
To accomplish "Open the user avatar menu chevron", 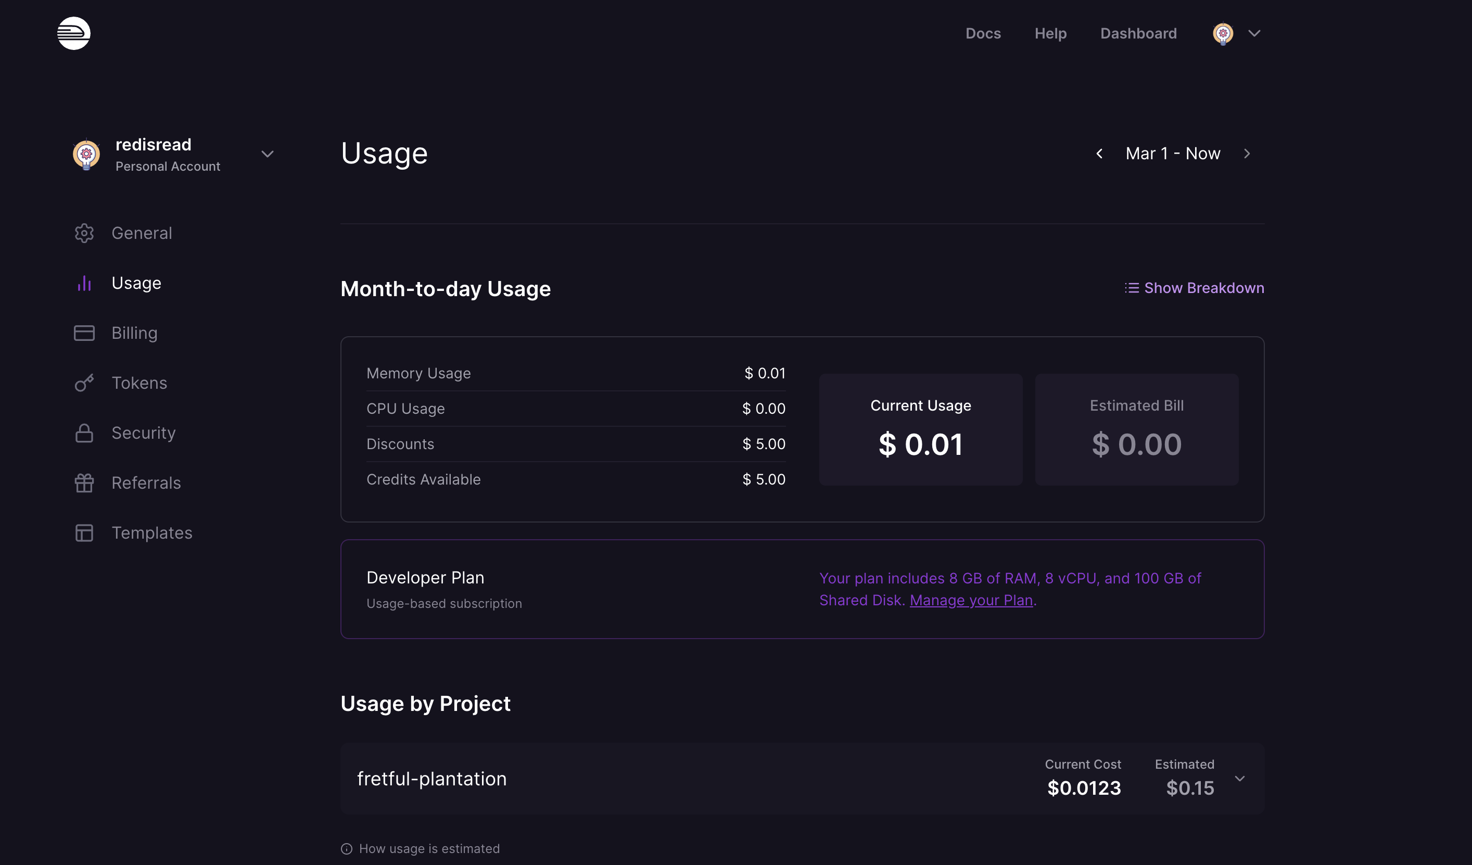I will pos(1254,33).
